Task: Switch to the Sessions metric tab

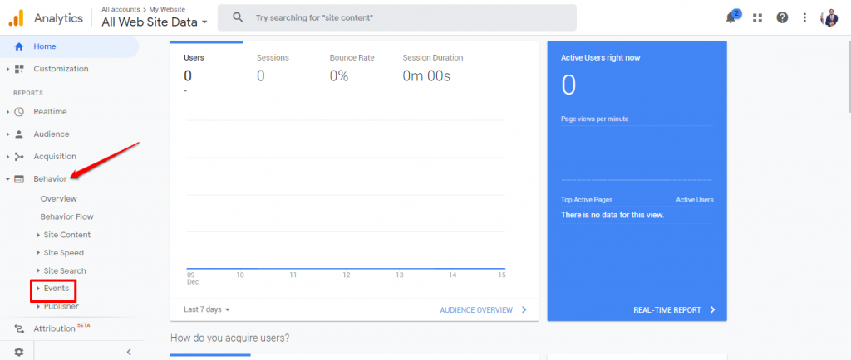Action: click(273, 58)
